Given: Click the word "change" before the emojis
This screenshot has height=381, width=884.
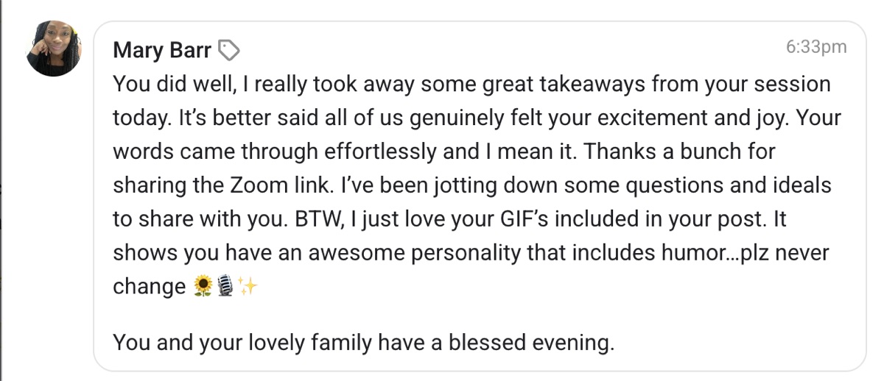Looking at the screenshot, I should [x=149, y=288].
